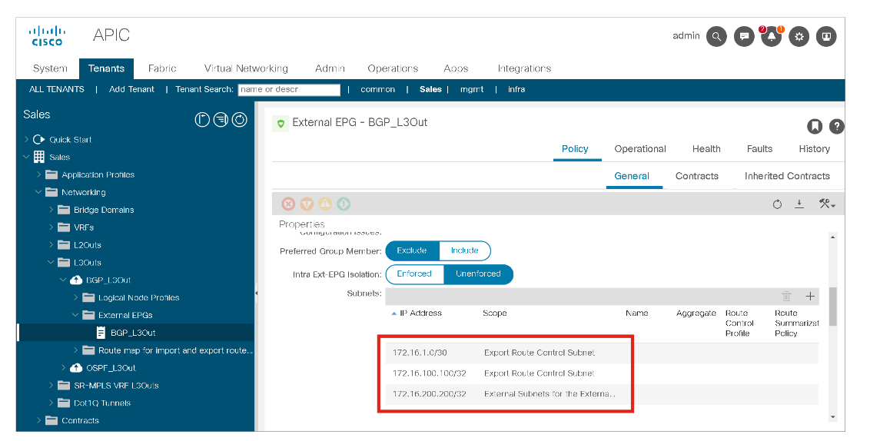This screenshot has width=870, height=441.
Task: Expand the OSPF_L3Out tree node
Action: (64, 368)
